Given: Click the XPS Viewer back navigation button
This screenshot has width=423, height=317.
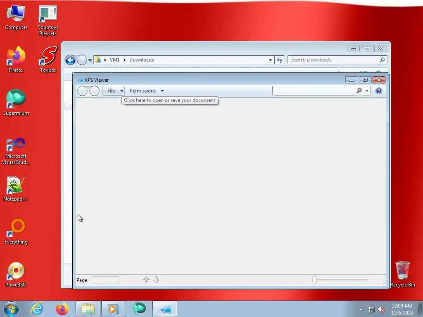Looking at the screenshot, I should (x=82, y=91).
